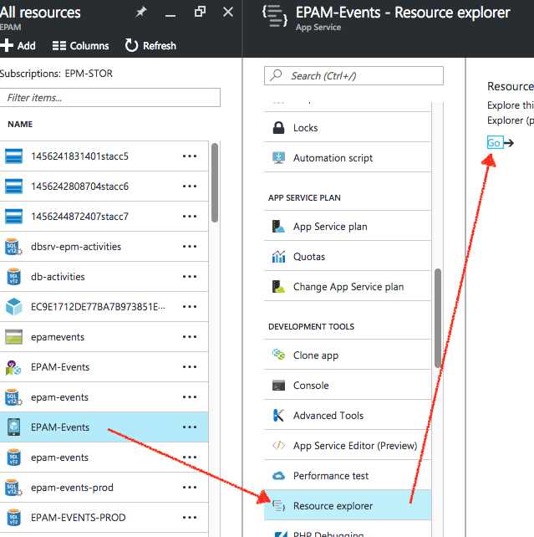Open context menu for epam-events-prod
The width and height of the screenshot is (534, 537).
coord(190,488)
